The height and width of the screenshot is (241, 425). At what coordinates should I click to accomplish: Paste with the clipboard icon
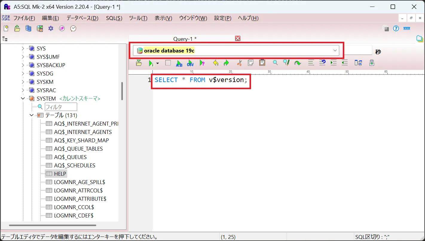click(262, 63)
